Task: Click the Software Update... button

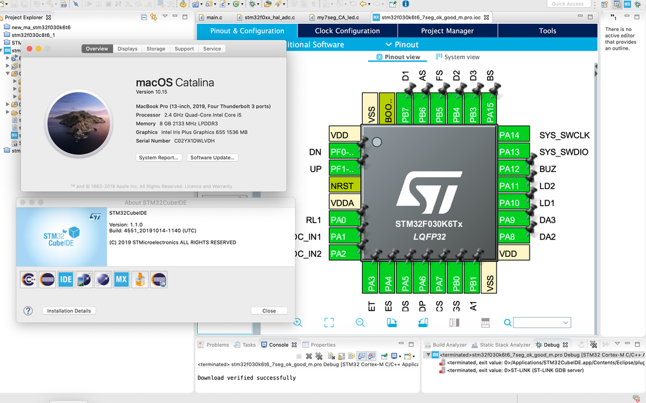Action: 212,157
